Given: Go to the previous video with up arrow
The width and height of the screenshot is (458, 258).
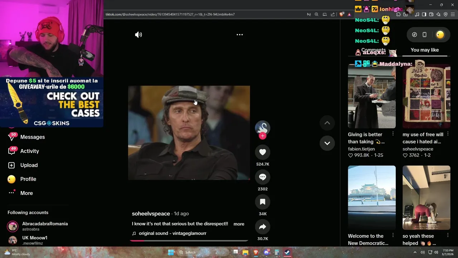Looking at the screenshot, I should click(x=327, y=123).
